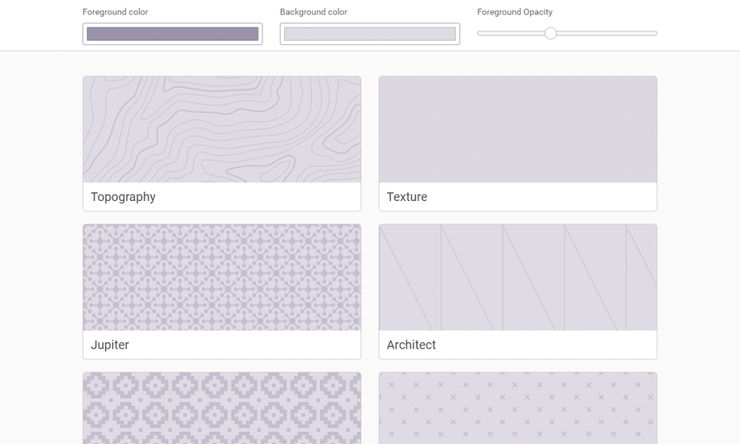Click the Foreground color label
Image resolution: width=740 pixels, height=444 pixels.
coord(115,12)
